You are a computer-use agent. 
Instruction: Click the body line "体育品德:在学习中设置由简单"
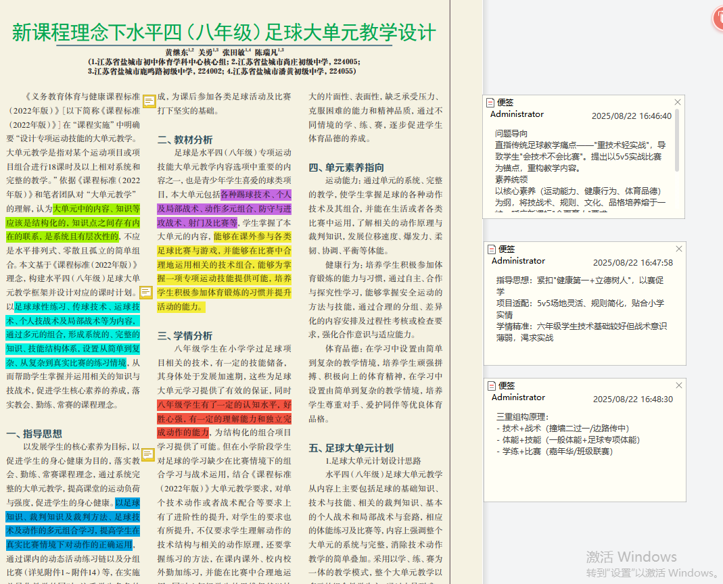tap(383, 349)
